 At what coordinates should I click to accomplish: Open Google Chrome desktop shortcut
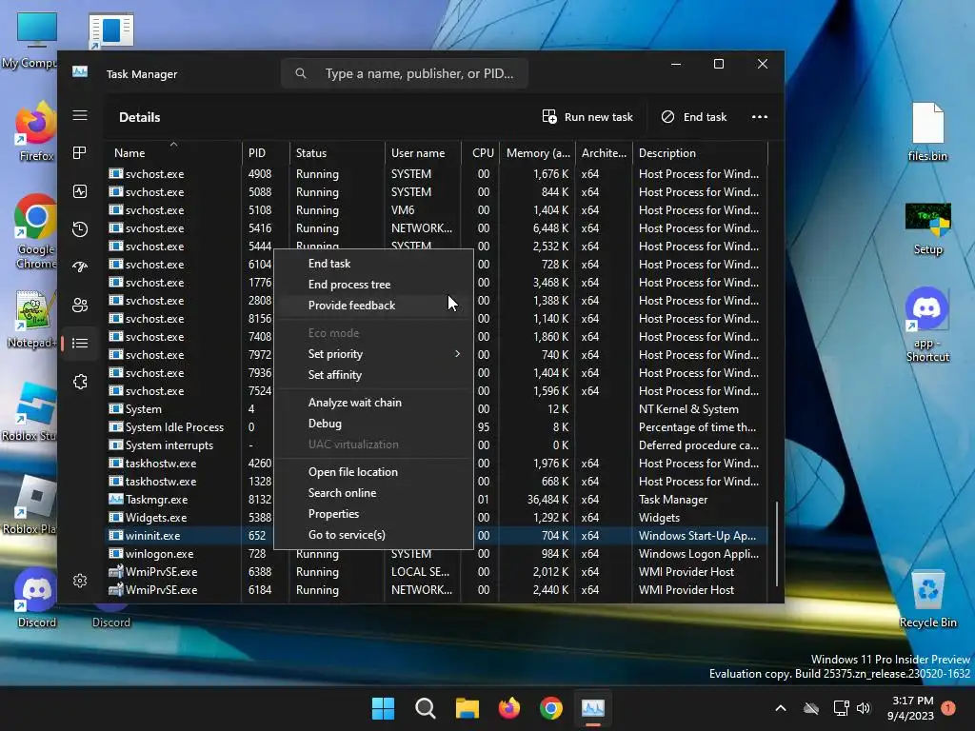click(35, 231)
